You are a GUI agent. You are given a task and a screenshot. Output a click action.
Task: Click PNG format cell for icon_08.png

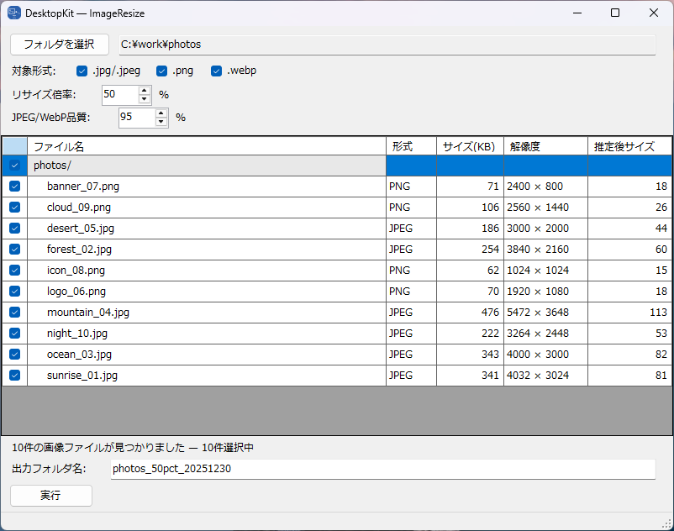[x=411, y=271]
